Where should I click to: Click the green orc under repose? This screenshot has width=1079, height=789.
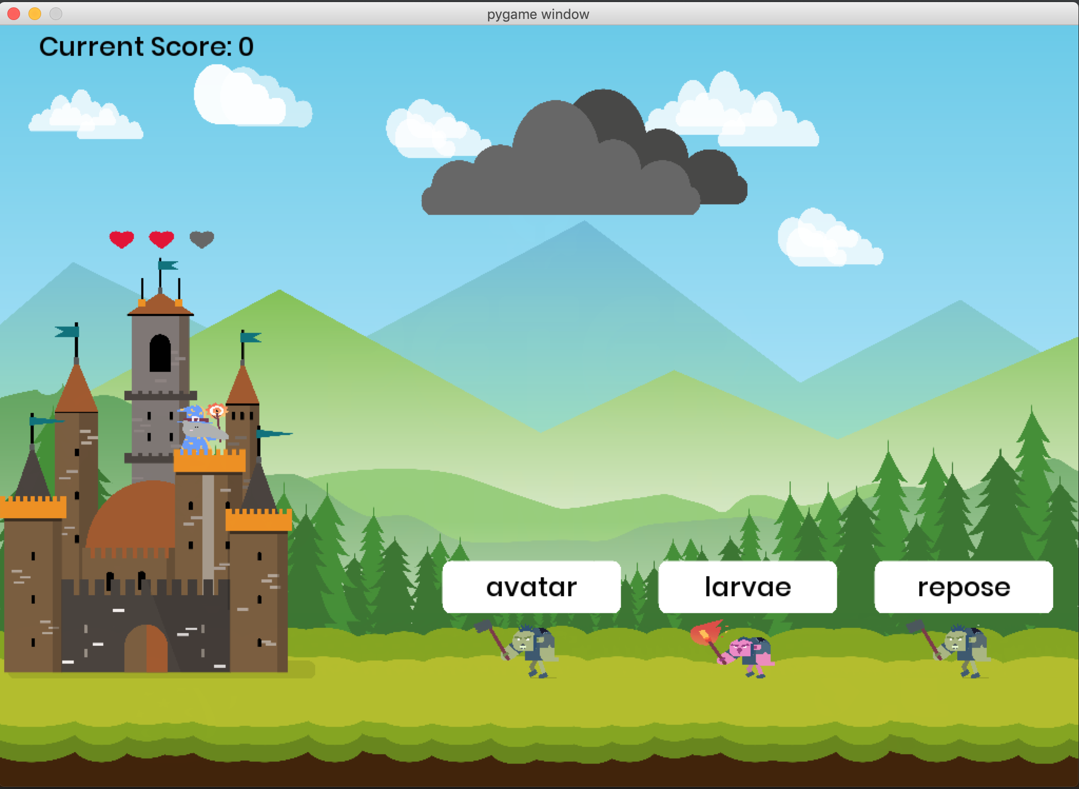[x=964, y=651]
